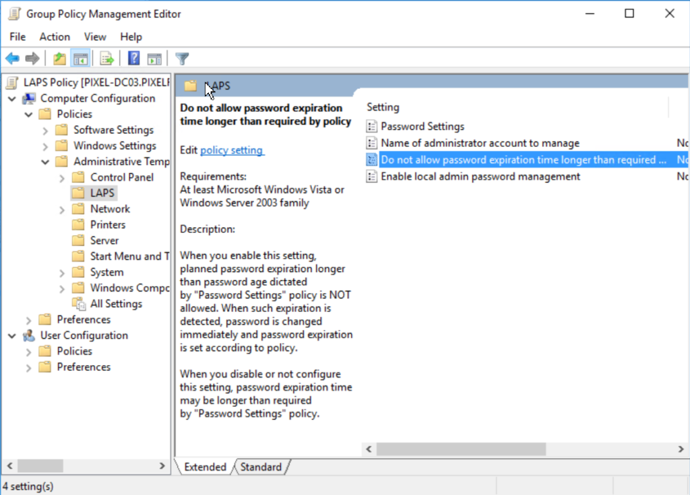Screen dimensions: 690x495
Task: Click settings list horizontal scrollbar thumb
Action: point(461,449)
